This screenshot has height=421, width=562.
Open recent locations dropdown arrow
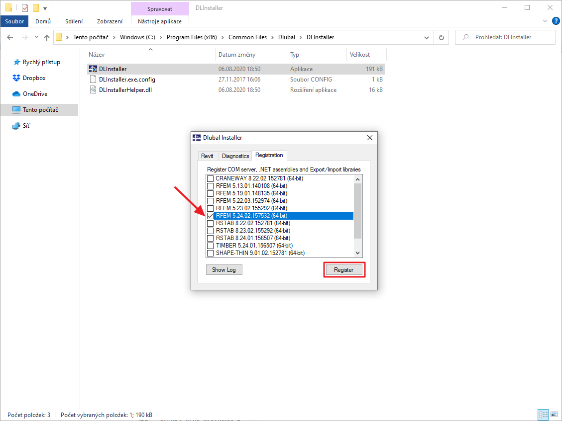(36, 37)
